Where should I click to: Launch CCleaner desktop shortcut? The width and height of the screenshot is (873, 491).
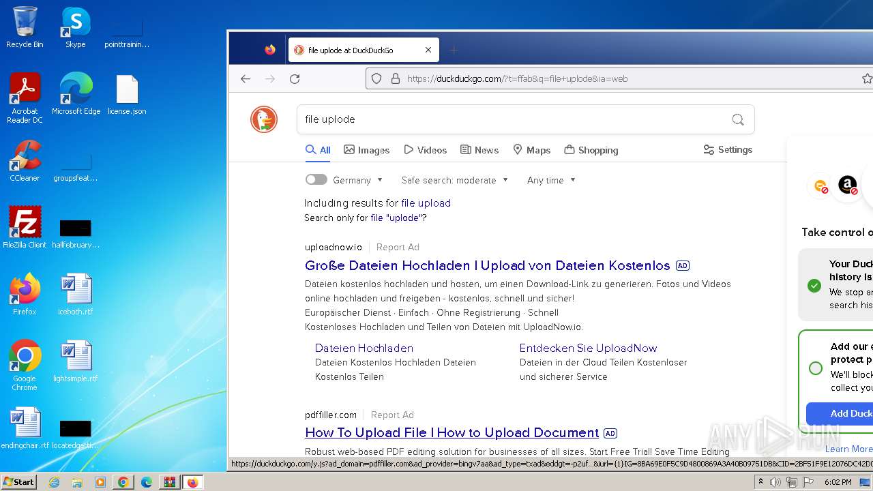[x=25, y=161]
